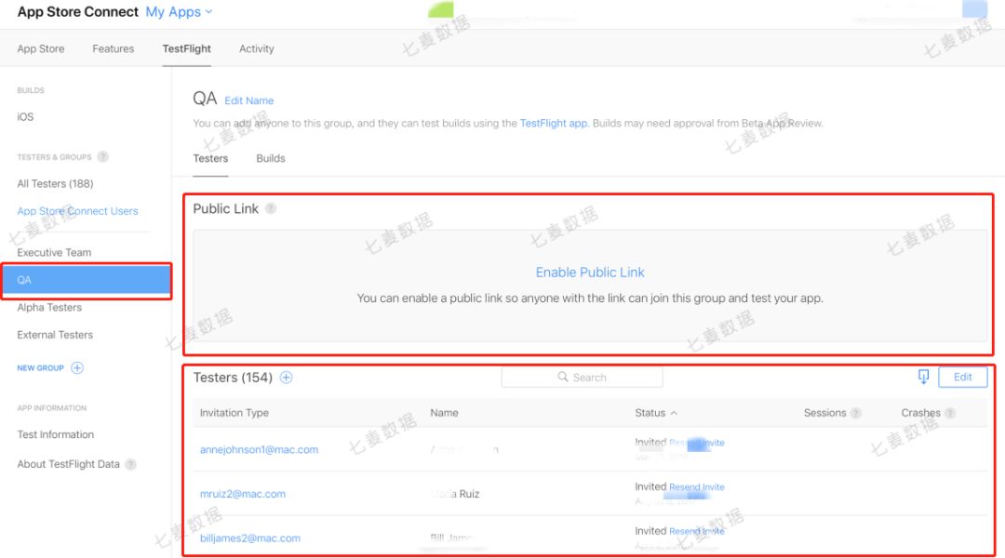
Task: Open tester billjames2@mac.com
Action: tap(250, 538)
